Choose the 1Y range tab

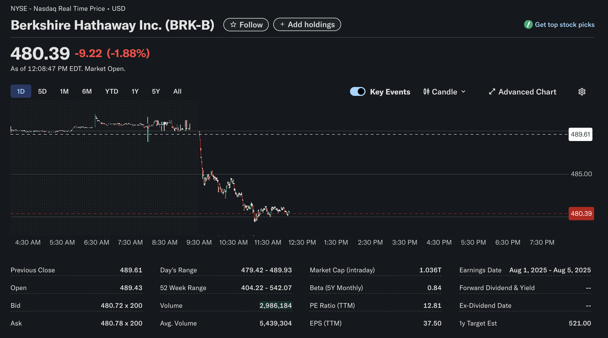[135, 91]
